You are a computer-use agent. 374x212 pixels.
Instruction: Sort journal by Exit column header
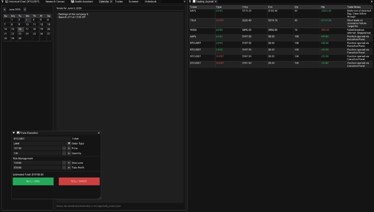tap(280, 7)
